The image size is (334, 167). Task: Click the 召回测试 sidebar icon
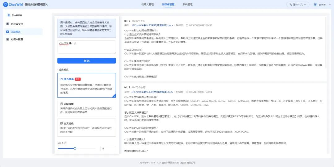tap(8, 32)
